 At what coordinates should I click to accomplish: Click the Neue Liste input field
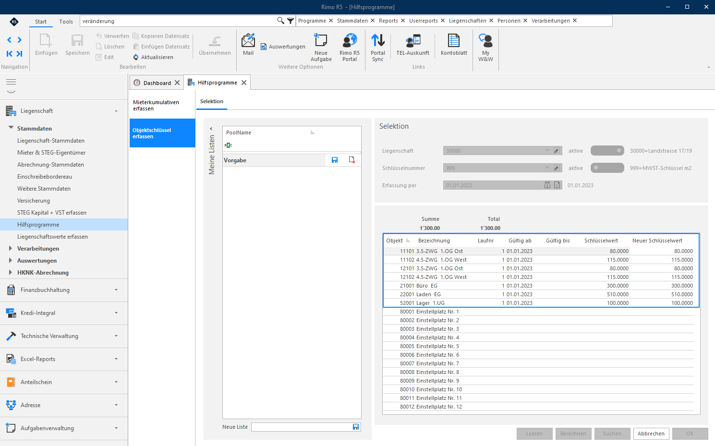point(302,427)
